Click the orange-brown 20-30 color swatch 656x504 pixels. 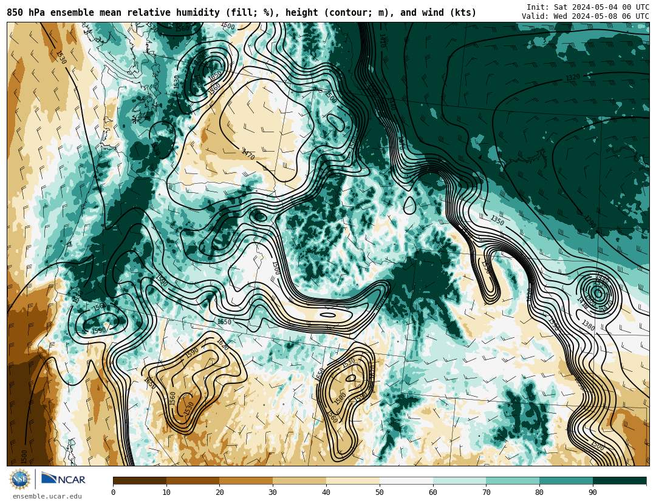[246, 480]
